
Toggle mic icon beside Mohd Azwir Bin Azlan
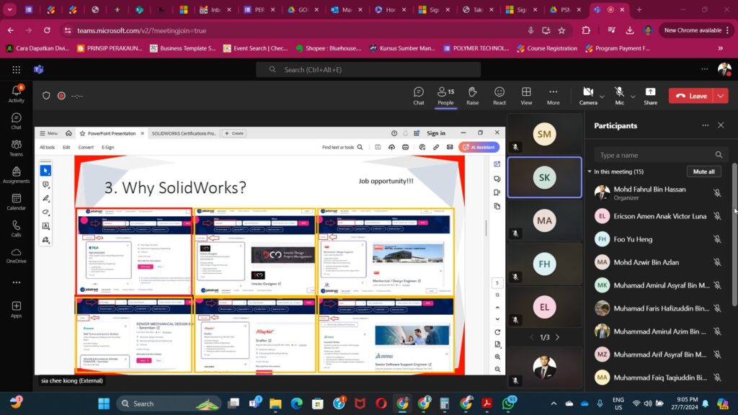tap(717, 262)
